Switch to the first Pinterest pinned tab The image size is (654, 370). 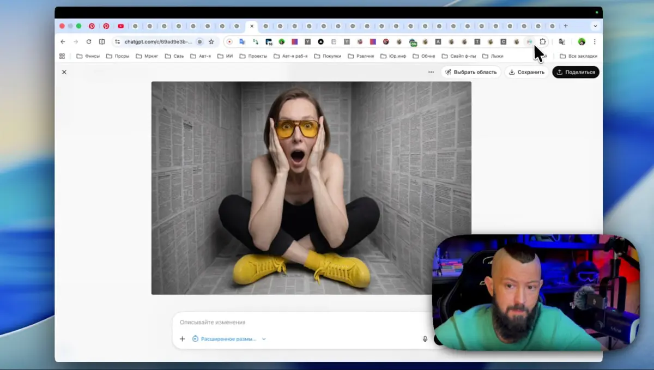[92, 26]
